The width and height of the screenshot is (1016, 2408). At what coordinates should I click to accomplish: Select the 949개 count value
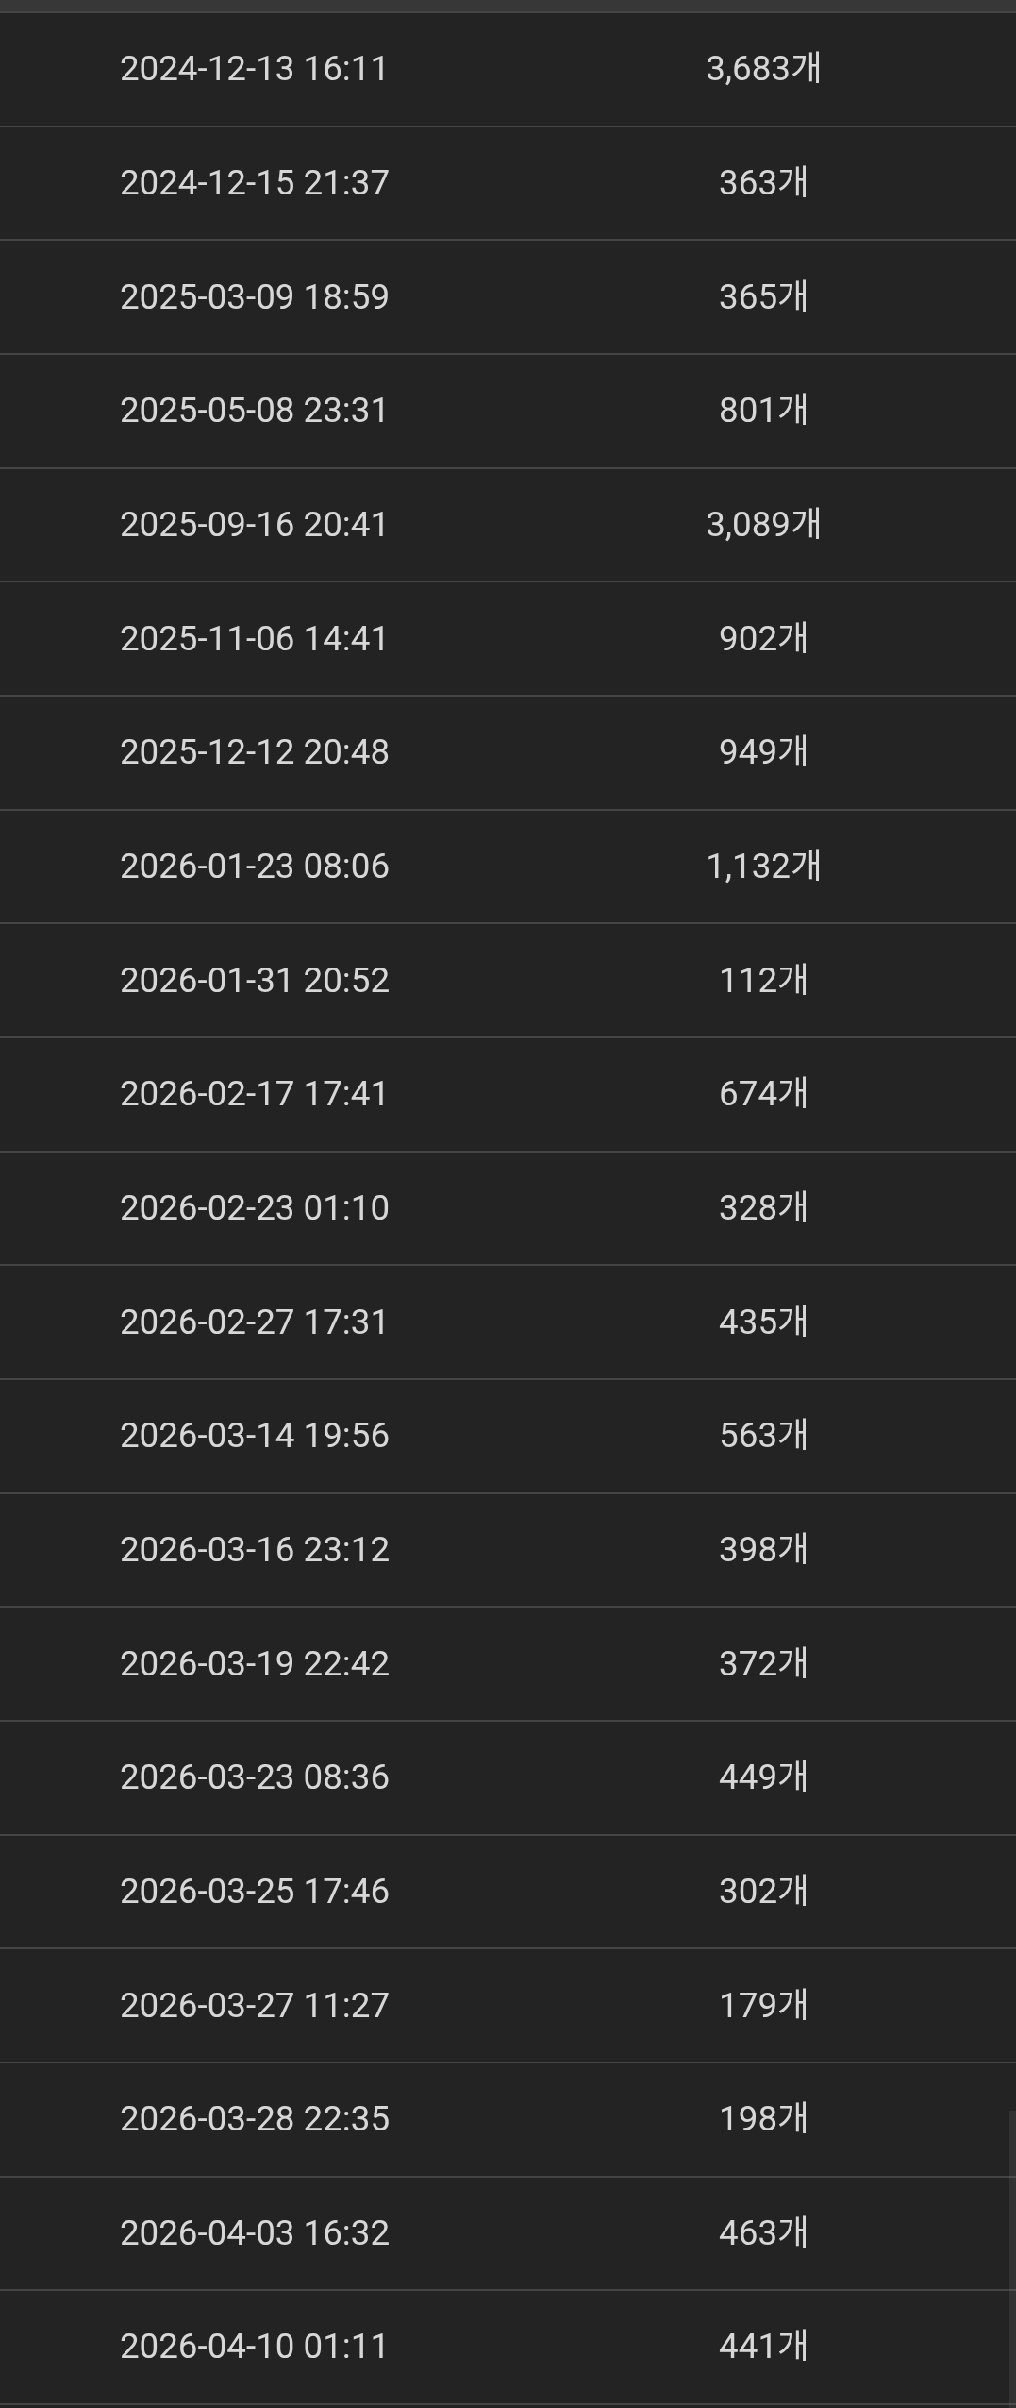(x=763, y=752)
